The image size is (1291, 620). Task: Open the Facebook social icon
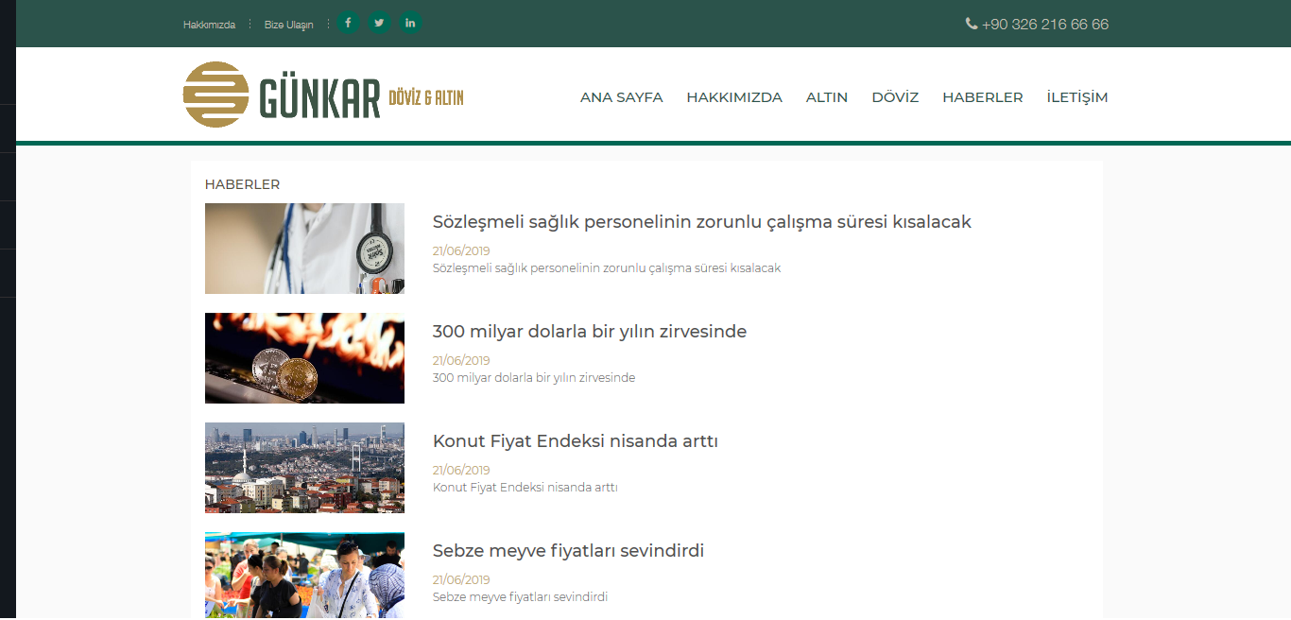click(349, 23)
